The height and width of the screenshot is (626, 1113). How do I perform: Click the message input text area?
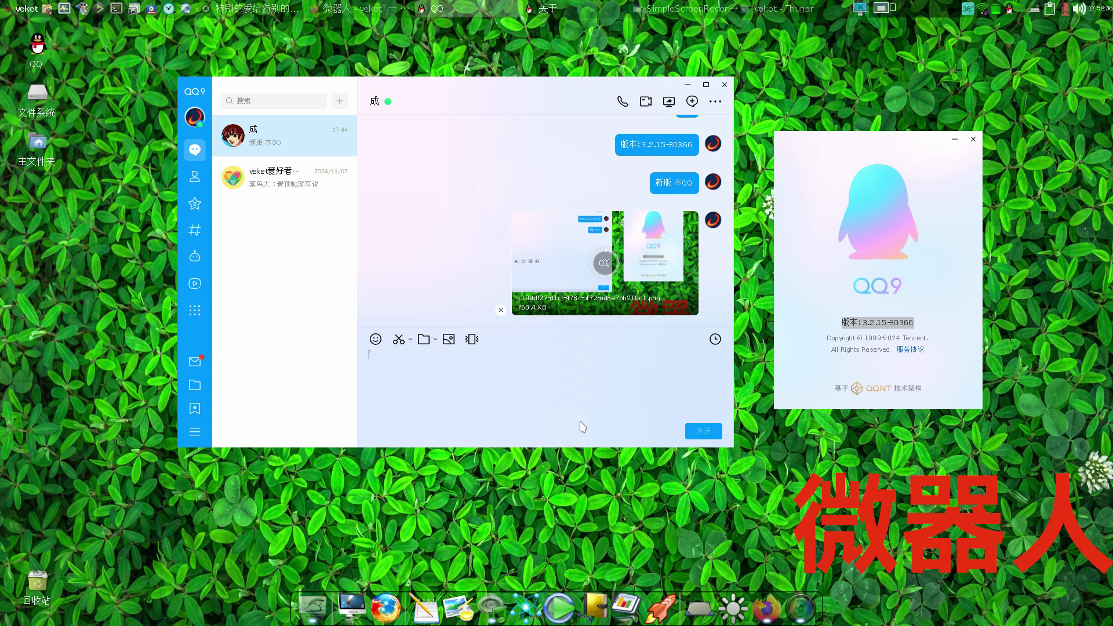pyautogui.click(x=545, y=383)
